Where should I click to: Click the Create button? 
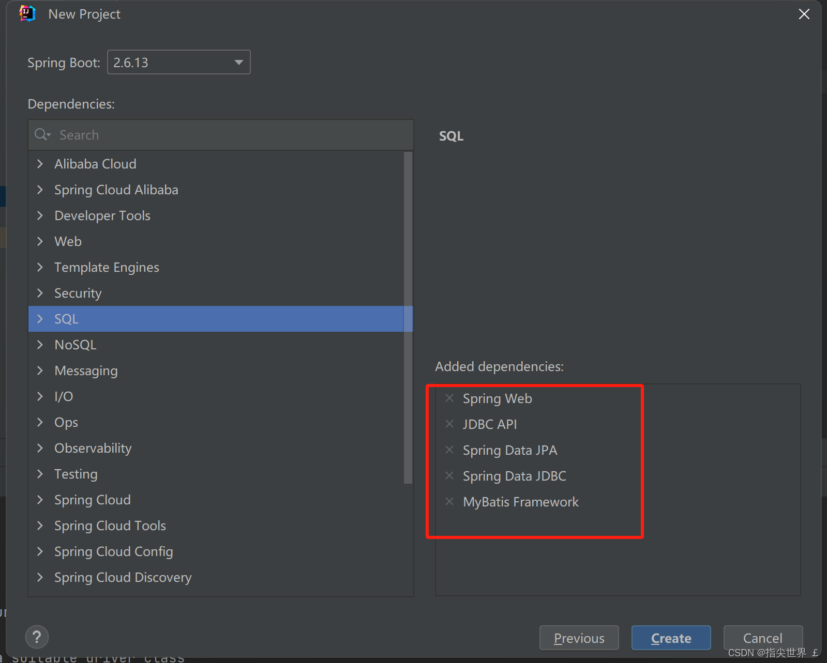671,638
